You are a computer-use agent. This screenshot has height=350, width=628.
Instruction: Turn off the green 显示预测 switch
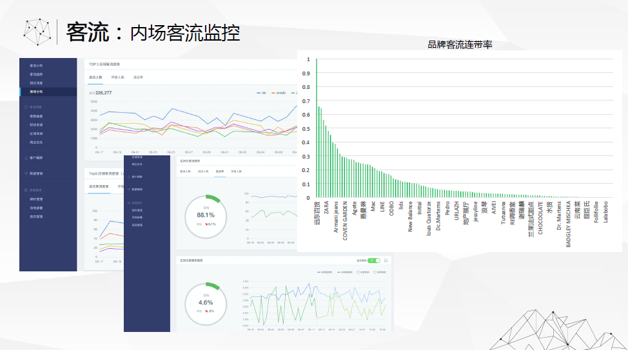374,260
